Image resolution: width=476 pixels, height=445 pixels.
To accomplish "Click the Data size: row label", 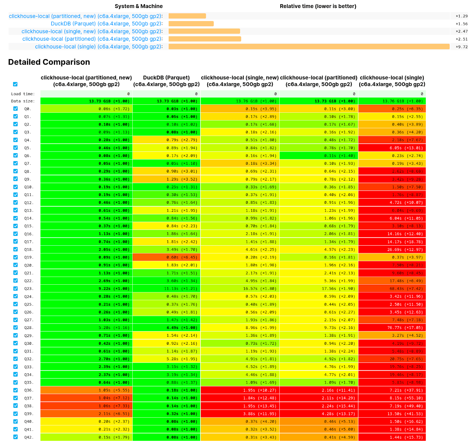I will pos(23,101).
